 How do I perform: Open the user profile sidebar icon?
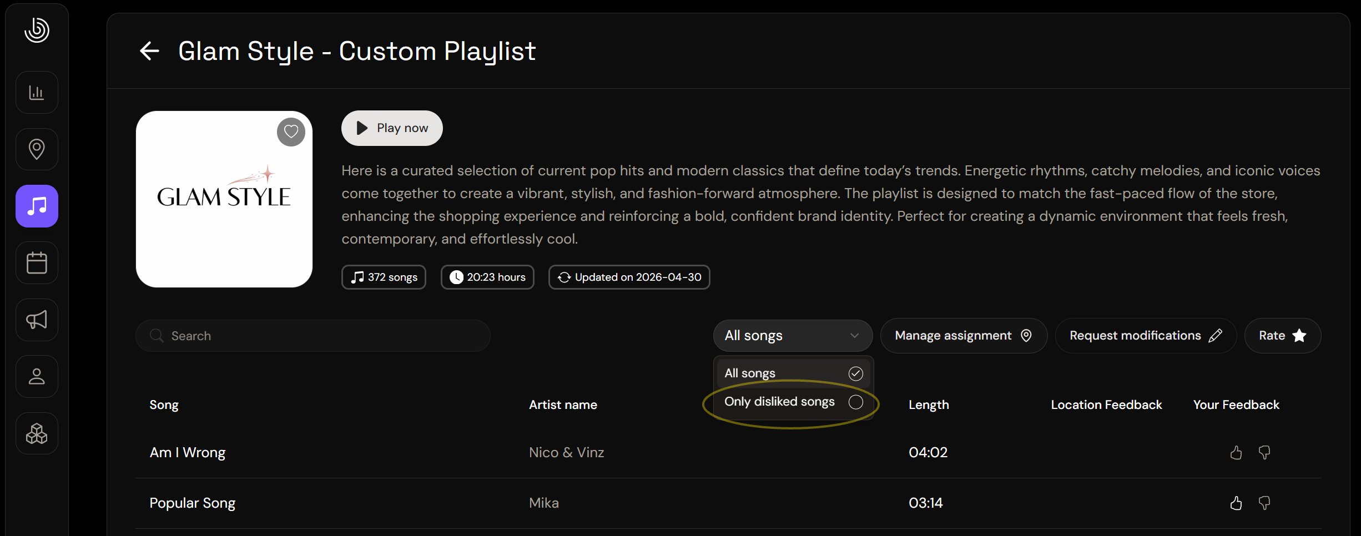(x=37, y=377)
